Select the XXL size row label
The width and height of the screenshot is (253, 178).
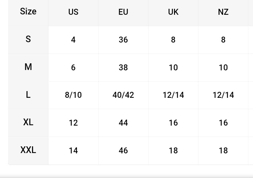coord(28,150)
